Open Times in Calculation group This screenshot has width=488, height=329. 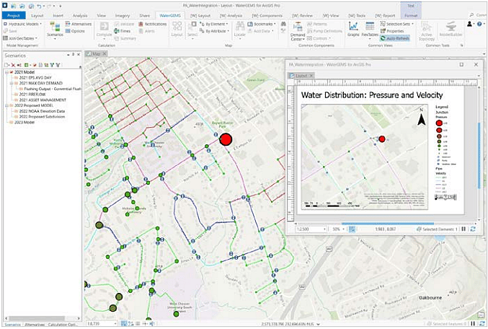[x=123, y=31]
